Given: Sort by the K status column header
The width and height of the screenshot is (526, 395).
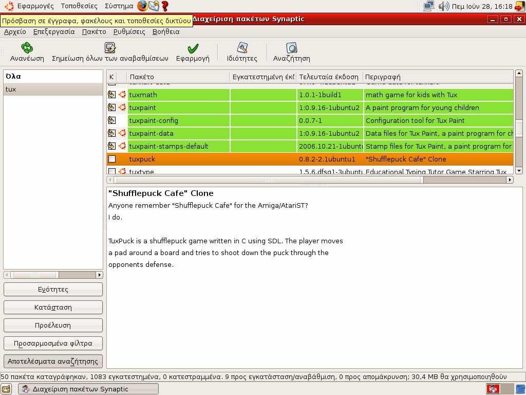Looking at the screenshot, I should [111, 77].
